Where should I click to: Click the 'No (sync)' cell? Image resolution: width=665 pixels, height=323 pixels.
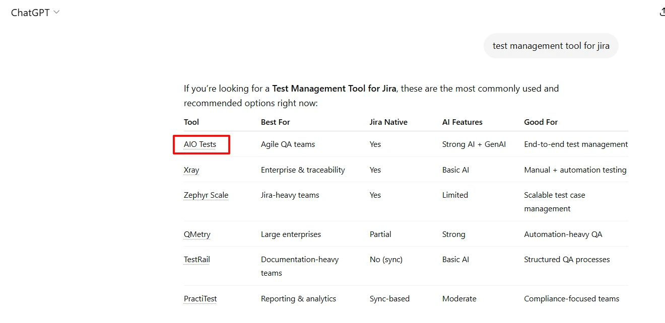[386, 260]
